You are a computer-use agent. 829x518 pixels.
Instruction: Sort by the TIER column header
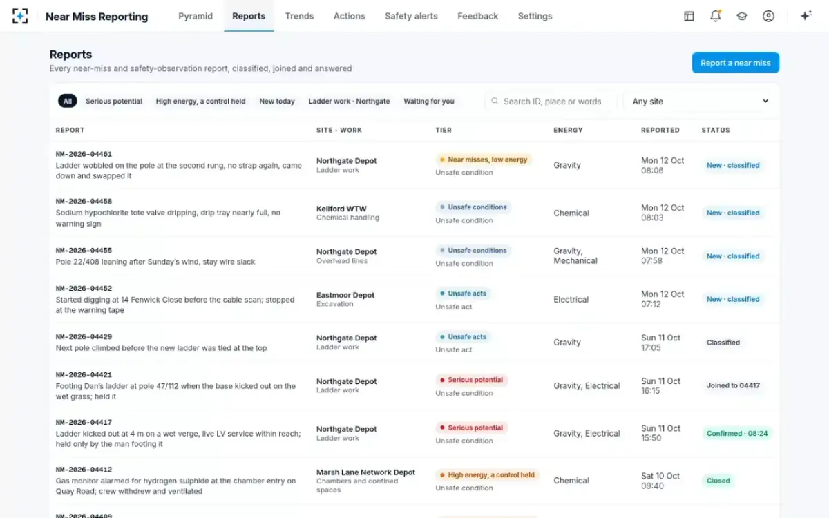(444, 130)
